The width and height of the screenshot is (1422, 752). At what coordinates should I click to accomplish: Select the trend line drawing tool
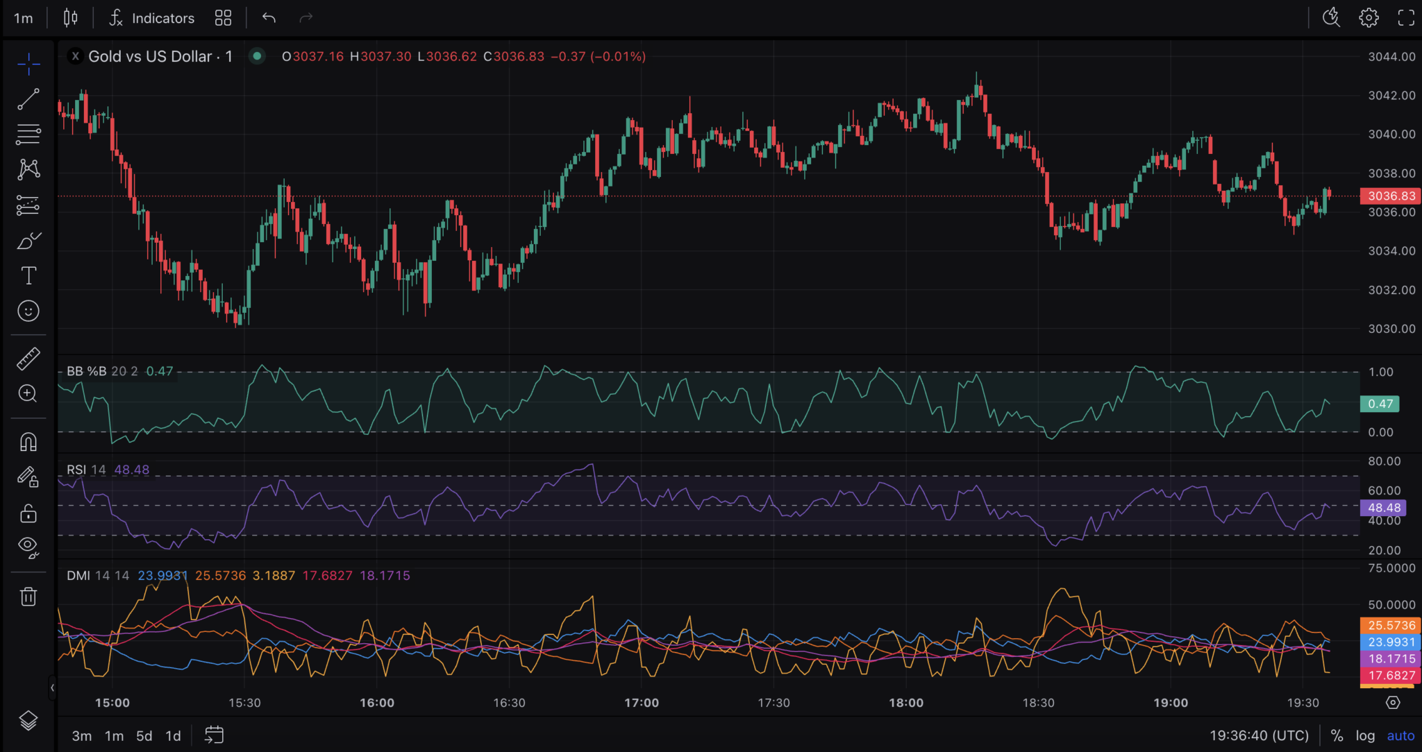[28, 99]
